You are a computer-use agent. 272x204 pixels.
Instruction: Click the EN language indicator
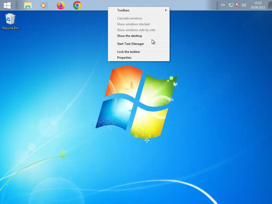tap(223, 5)
